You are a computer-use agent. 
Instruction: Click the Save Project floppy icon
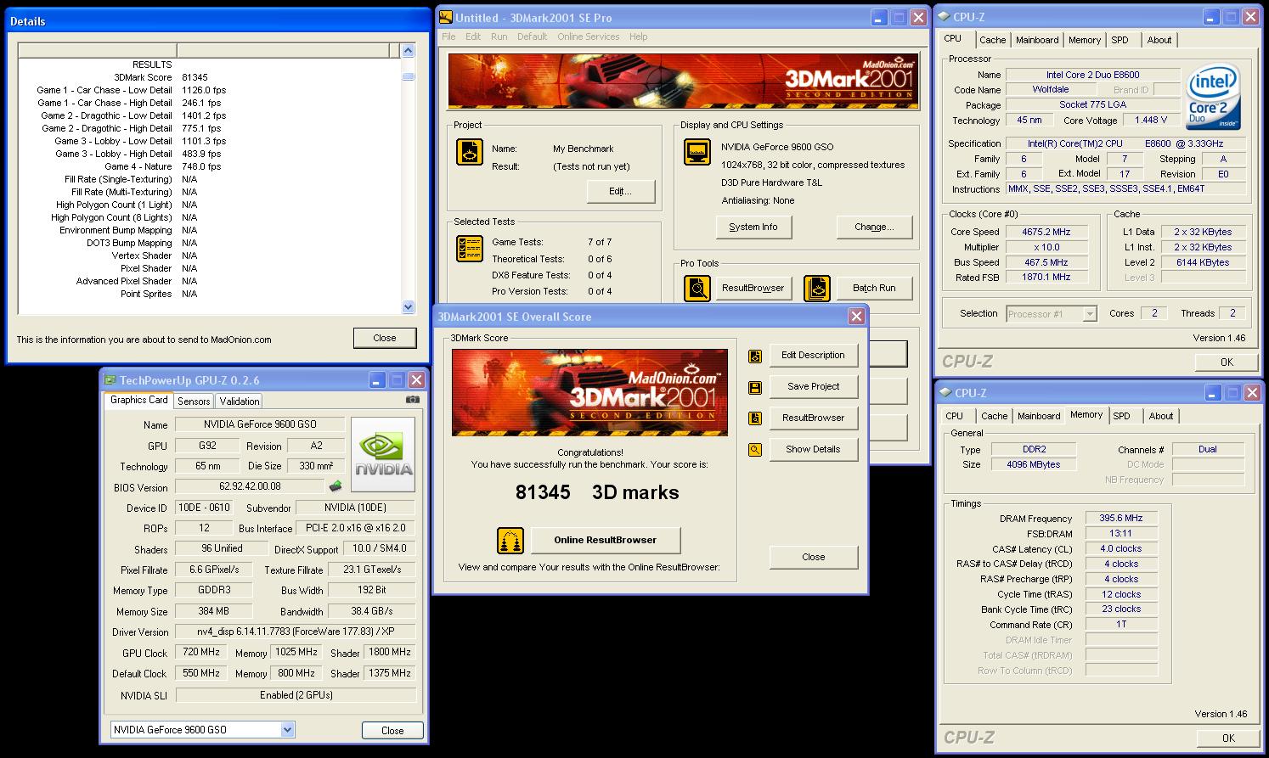[x=755, y=387]
